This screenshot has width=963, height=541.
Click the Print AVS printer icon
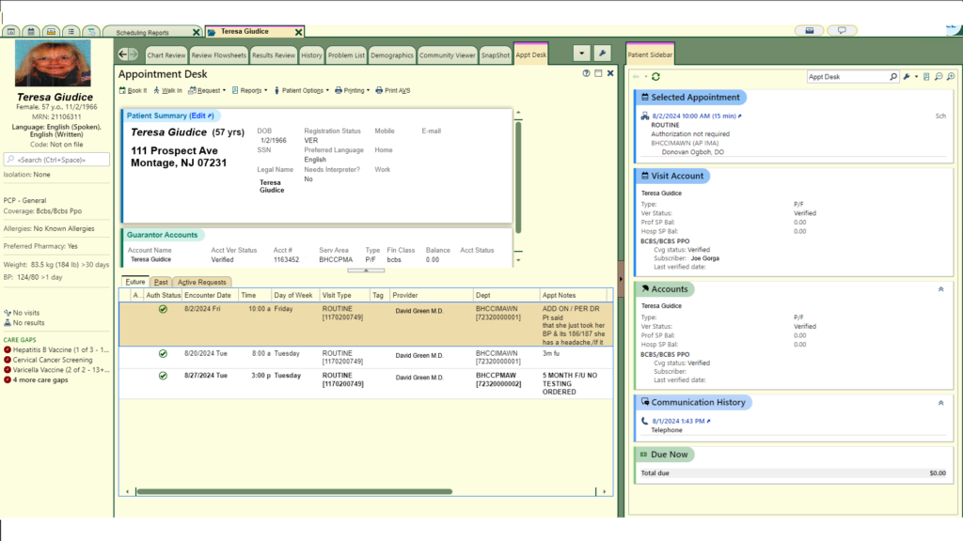(379, 91)
